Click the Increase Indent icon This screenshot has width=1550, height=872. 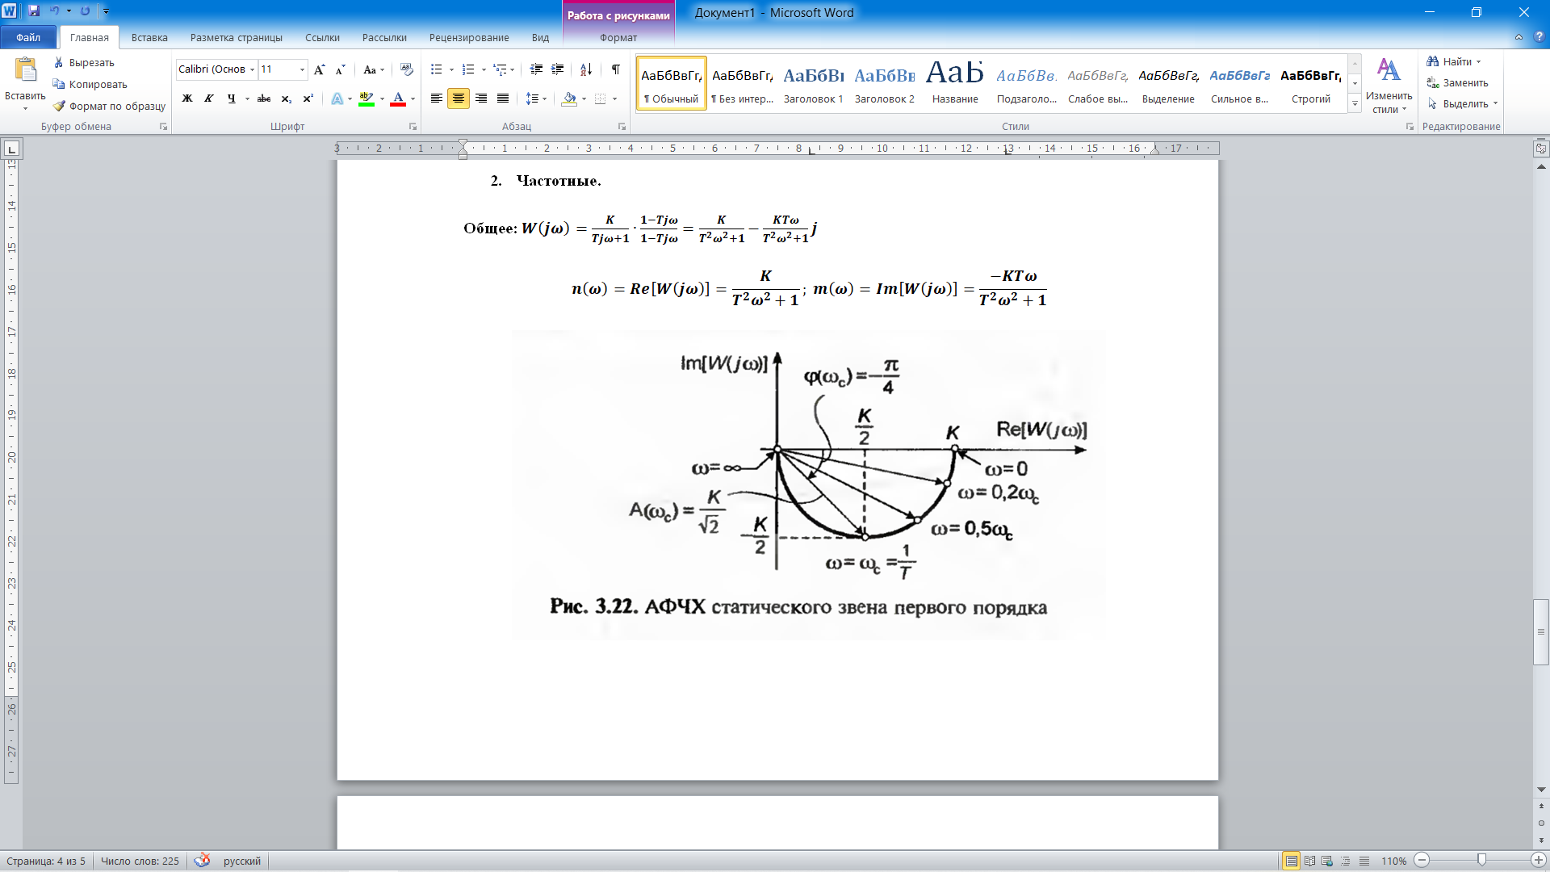tap(557, 69)
